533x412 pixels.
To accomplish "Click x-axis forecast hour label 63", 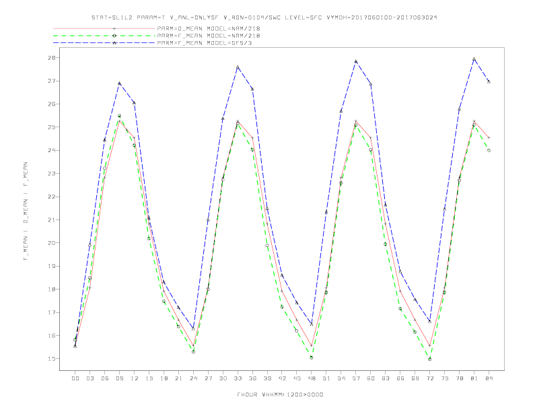I will point(386,378).
